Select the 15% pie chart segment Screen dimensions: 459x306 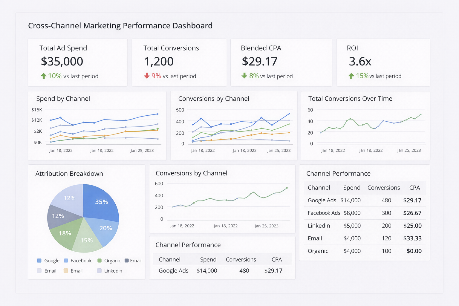point(87,241)
